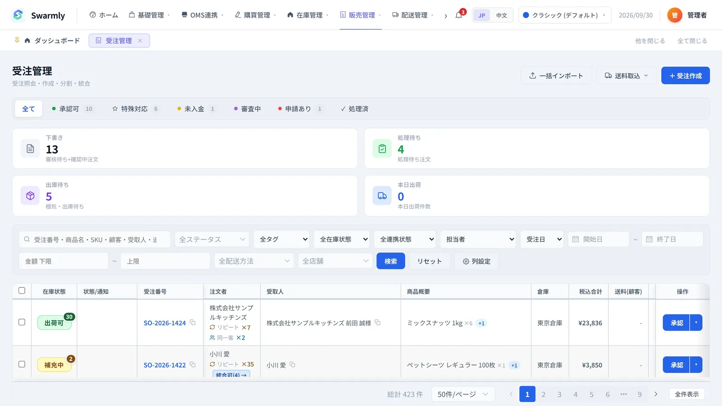This screenshot has height=406, width=722.
Task: Click the リピート ×35 indicator
Action: (x=232, y=364)
